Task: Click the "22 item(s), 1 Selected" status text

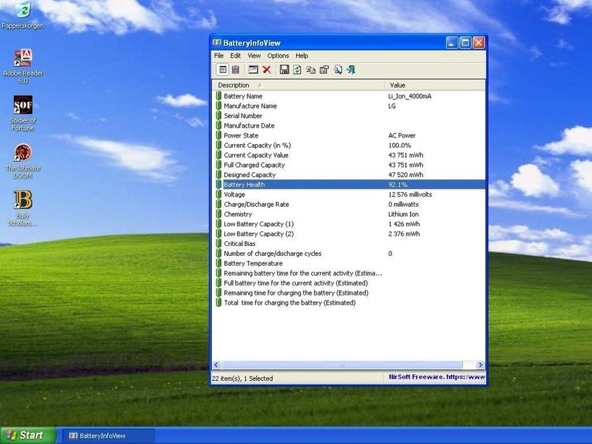Action: tap(242, 378)
